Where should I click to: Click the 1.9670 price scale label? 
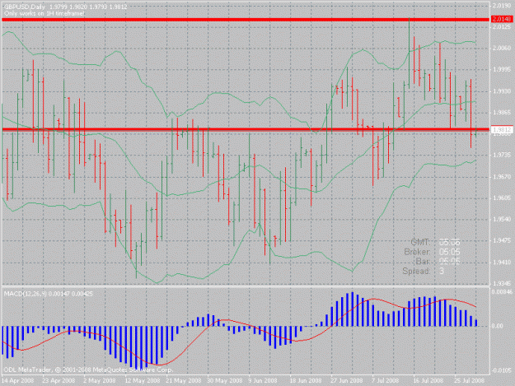[502, 177]
